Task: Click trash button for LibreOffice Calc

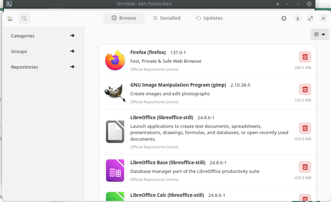Action: pos(305,198)
